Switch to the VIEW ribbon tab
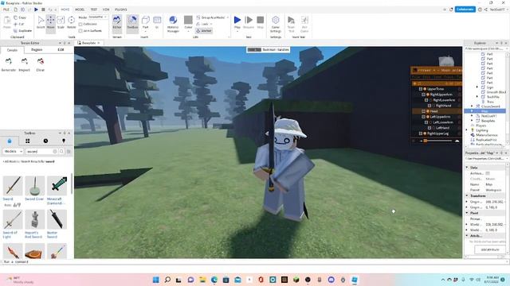 pyautogui.click(x=106, y=10)
